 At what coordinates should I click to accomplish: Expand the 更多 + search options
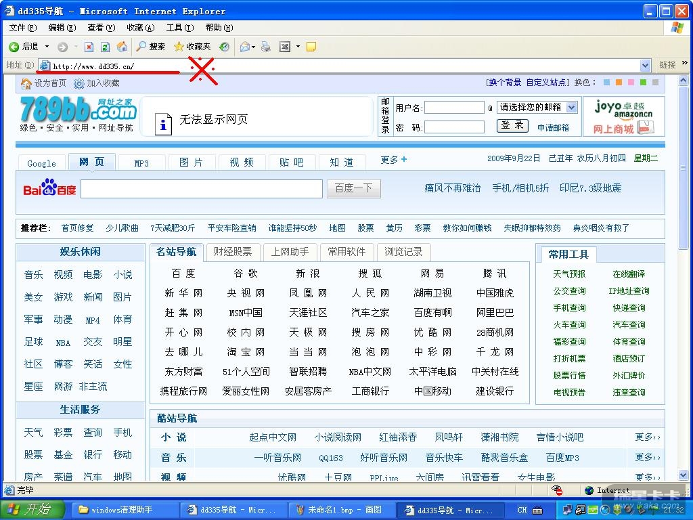393,160
